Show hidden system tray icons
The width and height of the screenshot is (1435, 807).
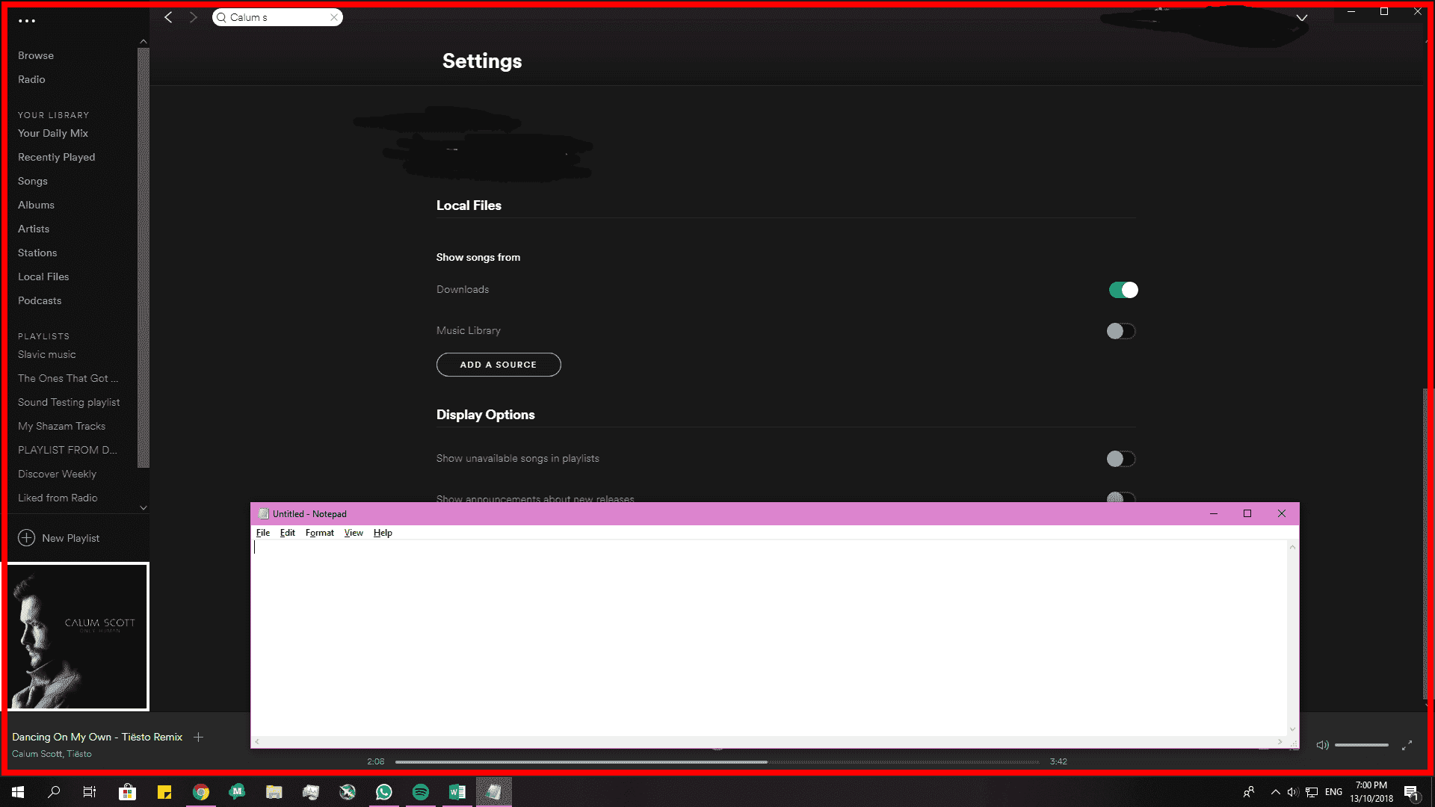click(1276, 792)
